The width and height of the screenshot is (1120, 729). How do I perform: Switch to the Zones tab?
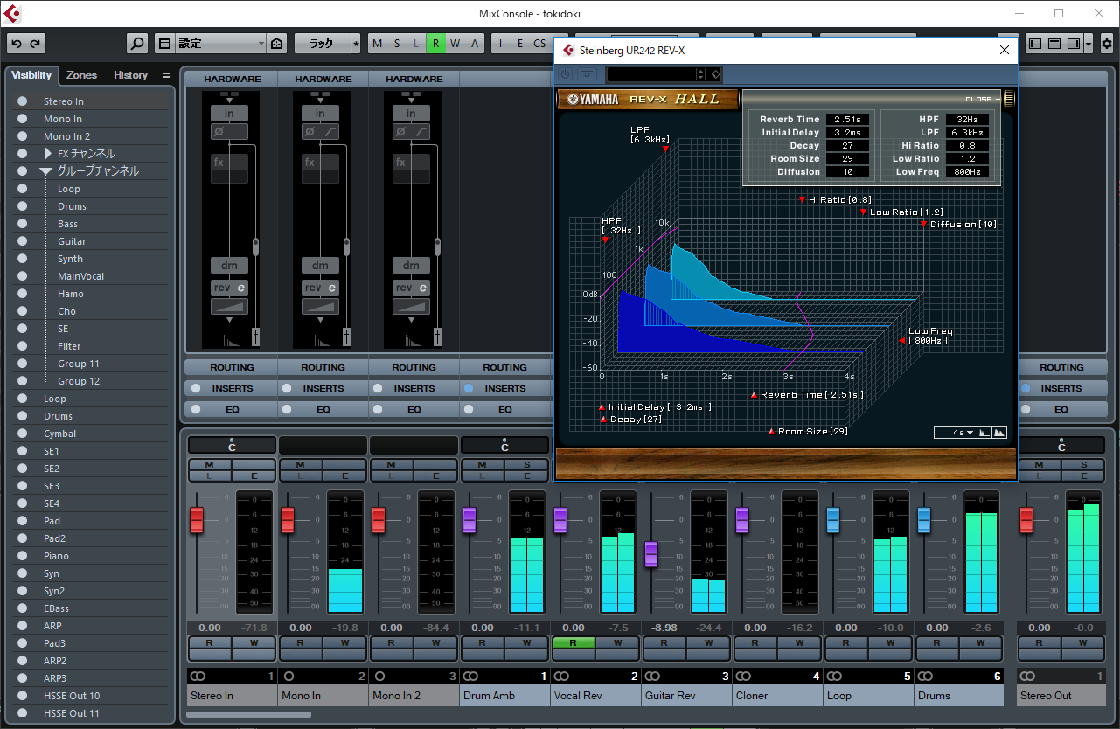click(x=82, y=75)
